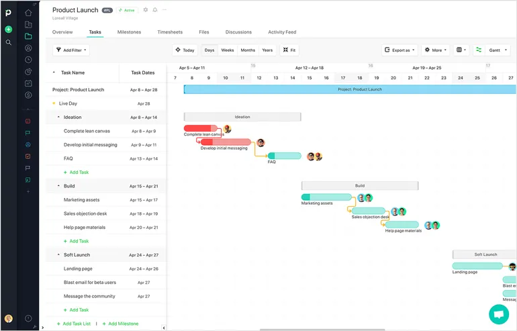This screenshot has width=517, height=331.
Task: Open the time clock icon in sidebar
Action: click(x=28, y=60)
